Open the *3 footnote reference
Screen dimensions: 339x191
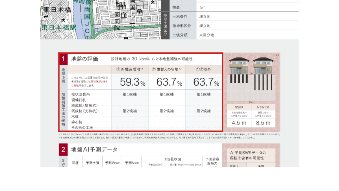point(277,55)
